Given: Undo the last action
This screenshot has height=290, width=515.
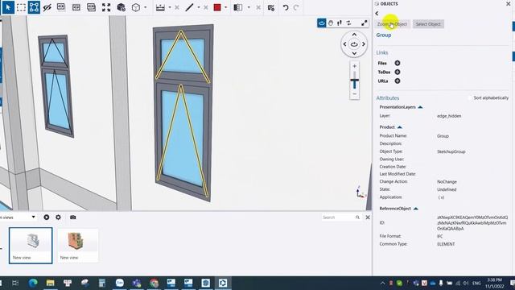Looking at the screenshot, I should pos(286,7).
